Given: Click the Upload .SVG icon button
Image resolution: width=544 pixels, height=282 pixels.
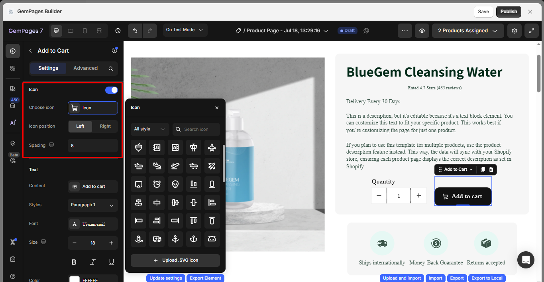Looking at the screenshot, I should (x=175, y=260).
